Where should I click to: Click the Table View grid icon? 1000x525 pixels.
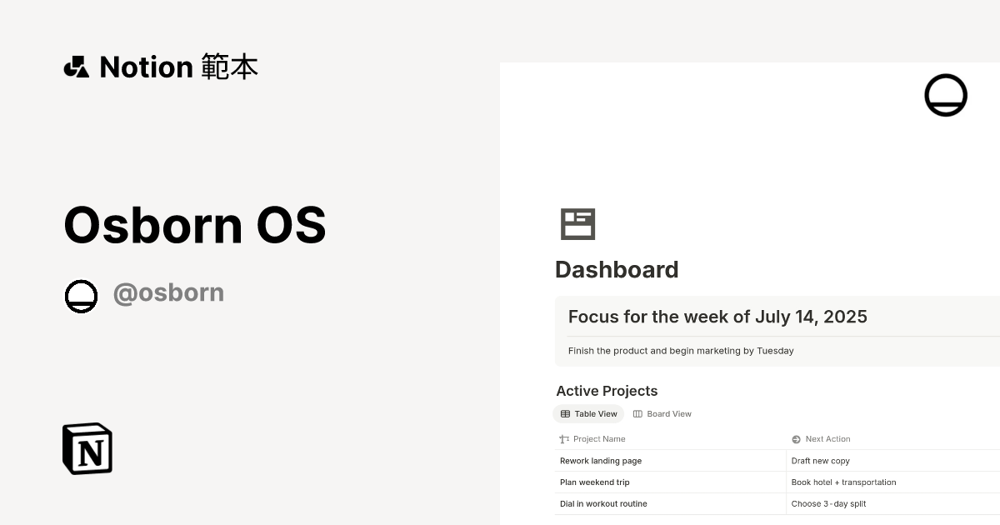[x=565, y=413]
